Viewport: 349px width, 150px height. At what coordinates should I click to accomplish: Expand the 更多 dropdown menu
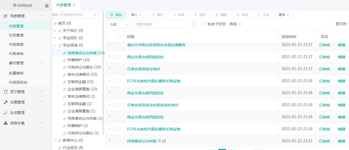pos(284,15)
